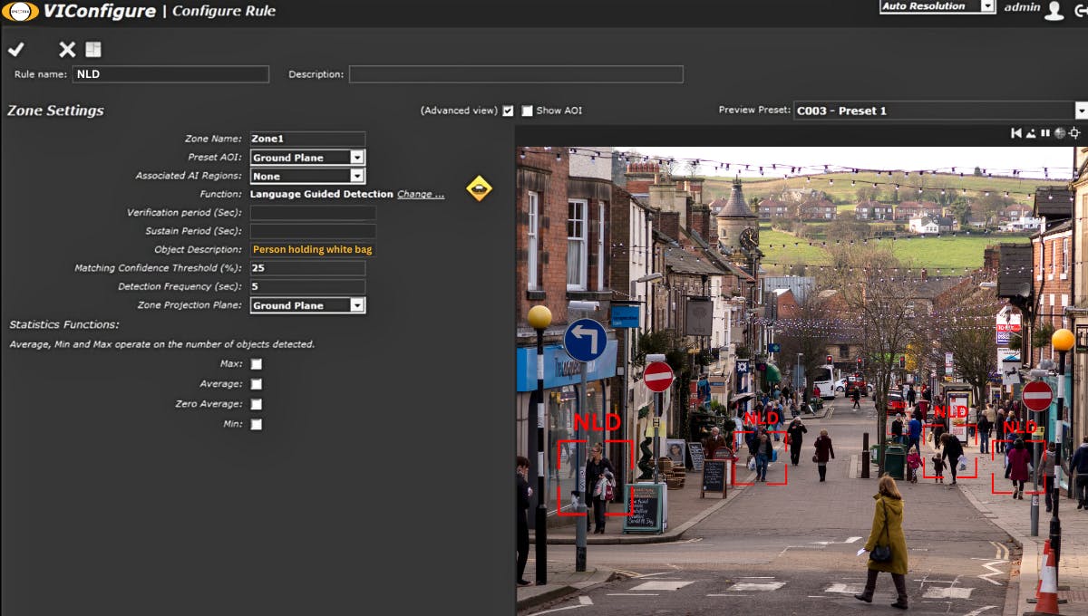Screen dimensions: 1088x616
Task: Expand the Associated AI Regions dropdown
Action: coord(307,176)
